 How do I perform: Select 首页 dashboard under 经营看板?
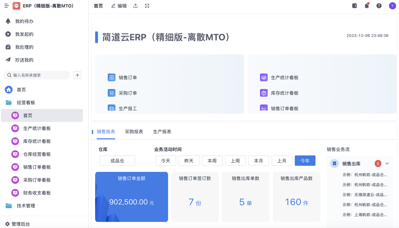coord(42,116)
